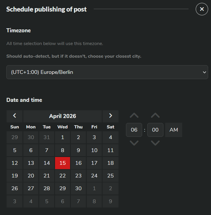The width and height of the screenshot is (211, 215).
Task: Click the April 2026 month header
Action: point(63,116)
